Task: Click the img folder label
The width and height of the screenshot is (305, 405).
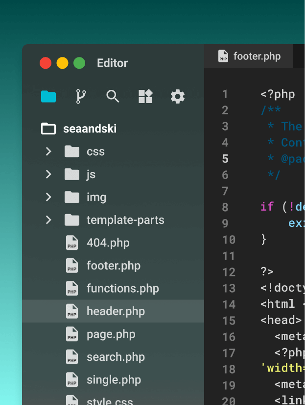Action: point(96,198)
